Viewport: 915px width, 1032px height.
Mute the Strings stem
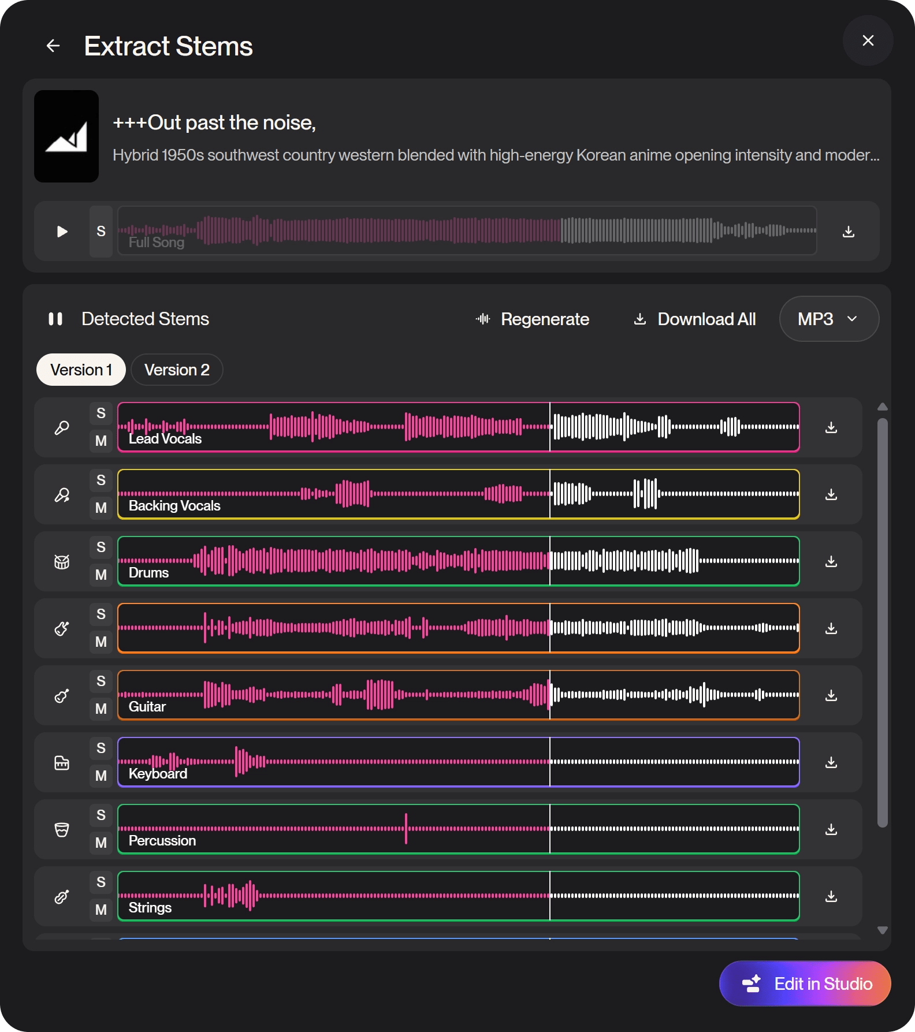101,910
